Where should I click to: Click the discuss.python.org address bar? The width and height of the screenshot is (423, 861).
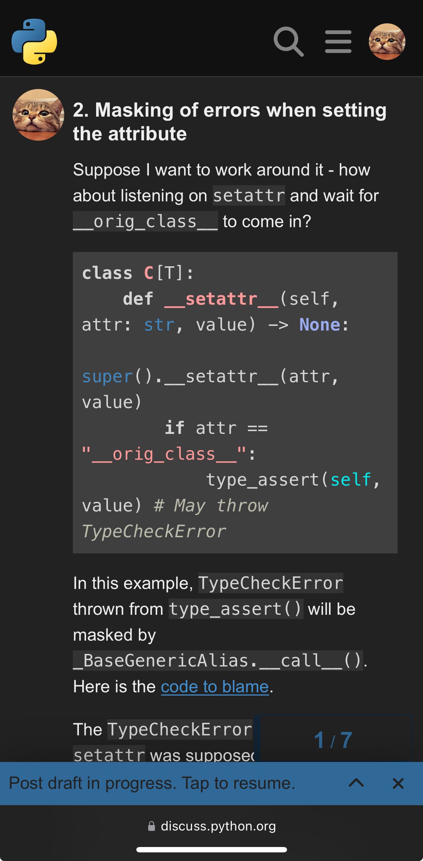tap(218, 826)
